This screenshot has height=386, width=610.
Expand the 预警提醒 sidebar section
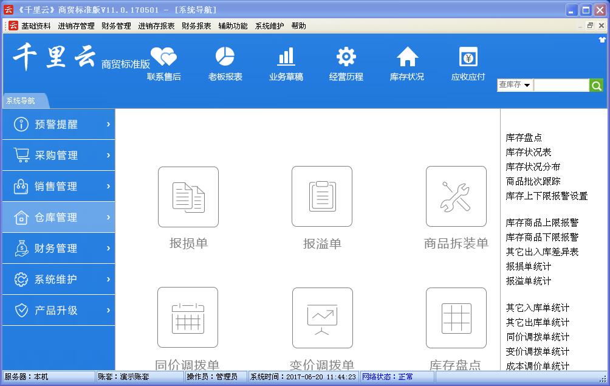point(58,125)
